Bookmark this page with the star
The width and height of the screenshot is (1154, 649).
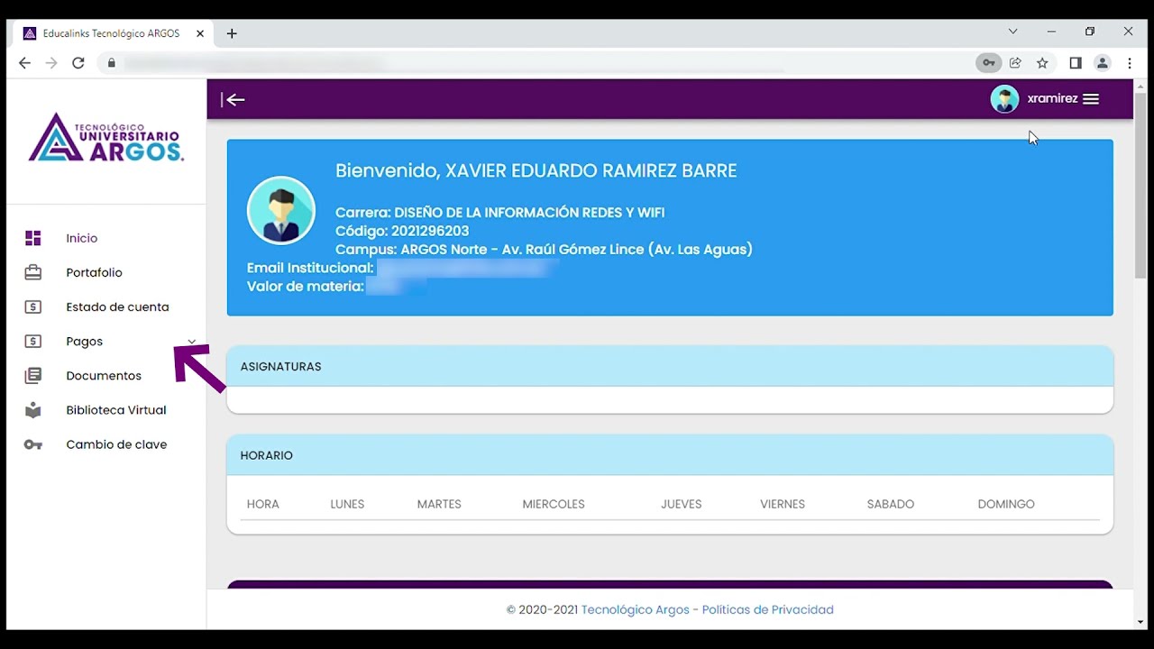1042,63
